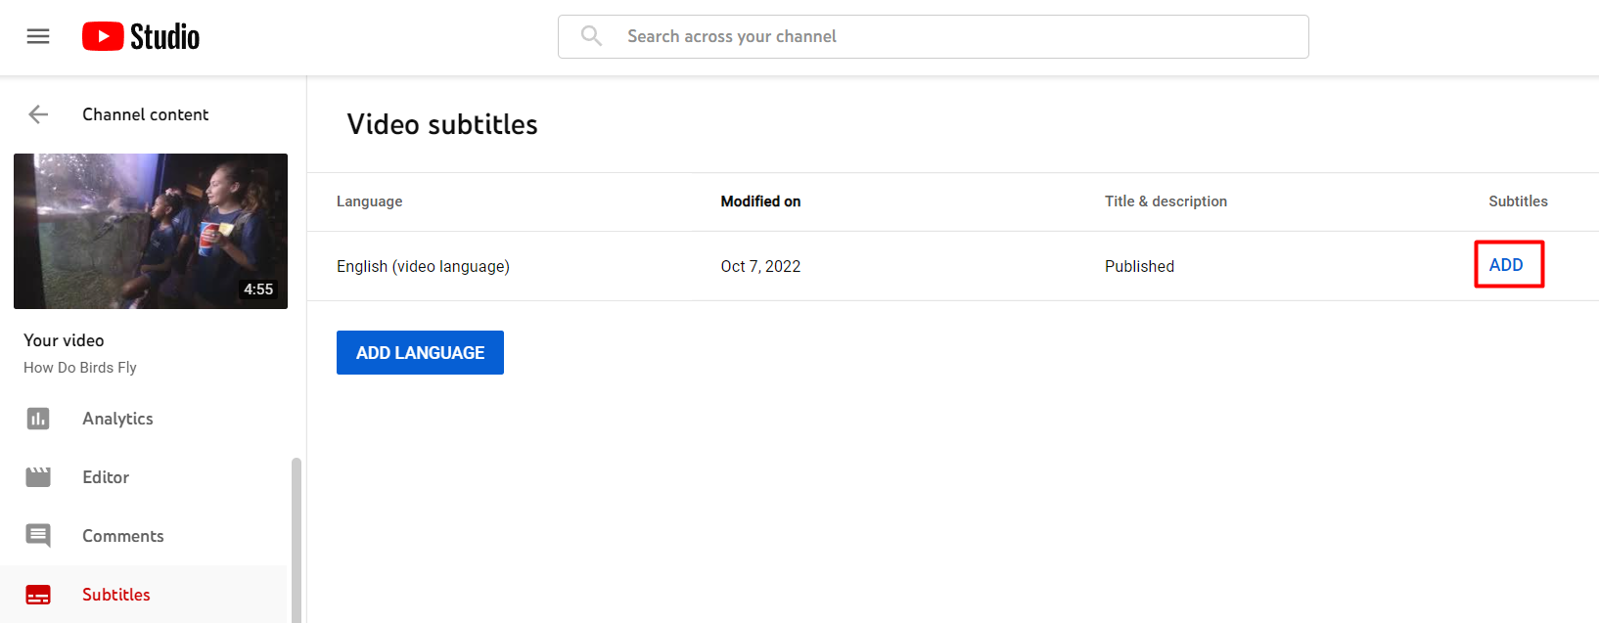Click the Editor clapperboard icon

pyautogui.click(x=38, y=477)
